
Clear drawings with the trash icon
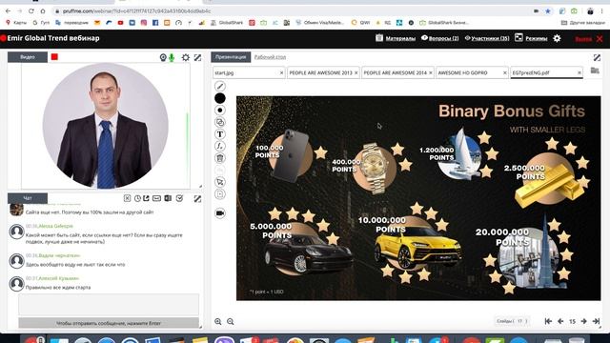point(220,158)
